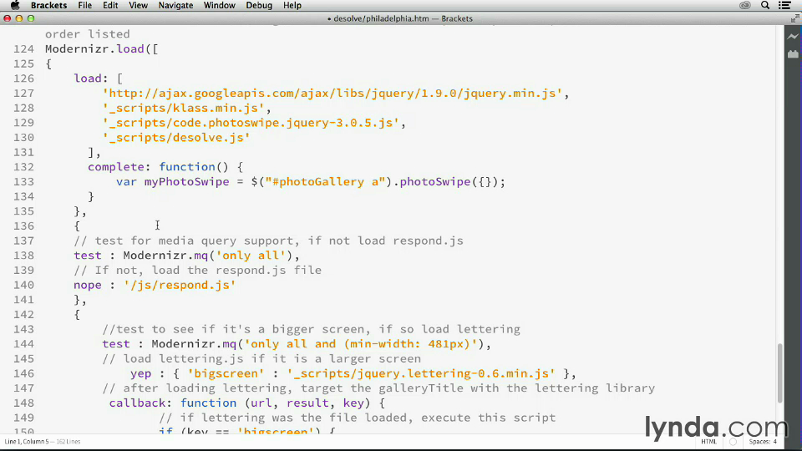
Task: Close the Brackets window with red button
Action: 8,18
